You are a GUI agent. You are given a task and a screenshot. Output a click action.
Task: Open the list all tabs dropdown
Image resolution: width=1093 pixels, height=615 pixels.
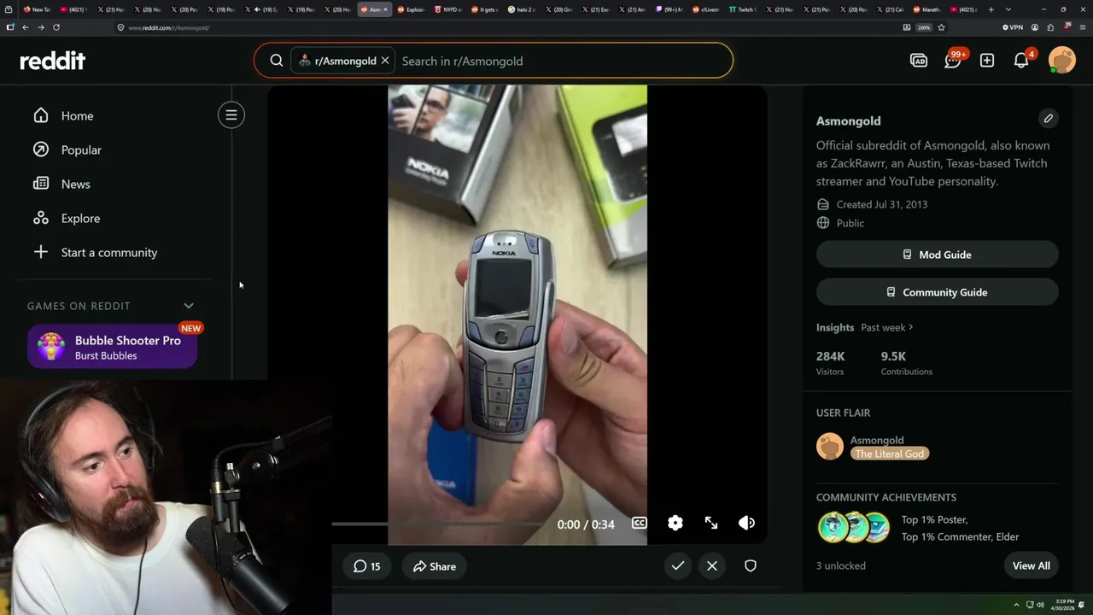[1008, 9]
